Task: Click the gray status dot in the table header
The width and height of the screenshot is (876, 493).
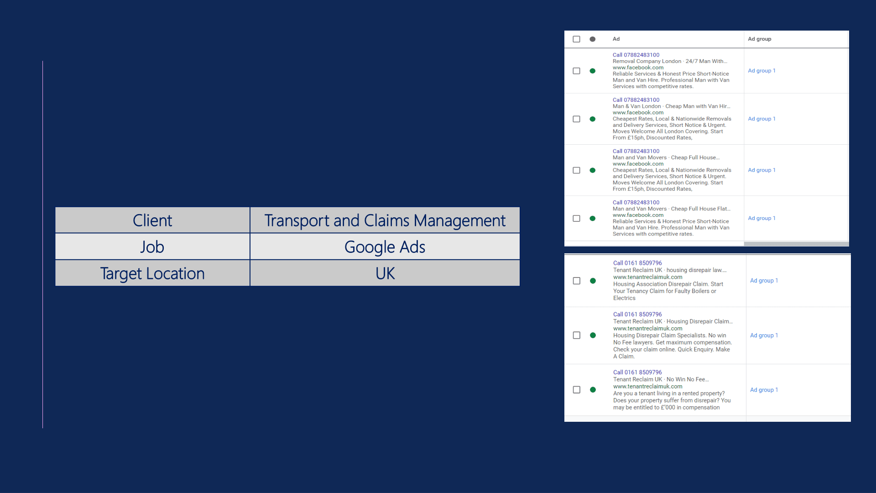Action: pyautogui.click(x=593, y=39)
